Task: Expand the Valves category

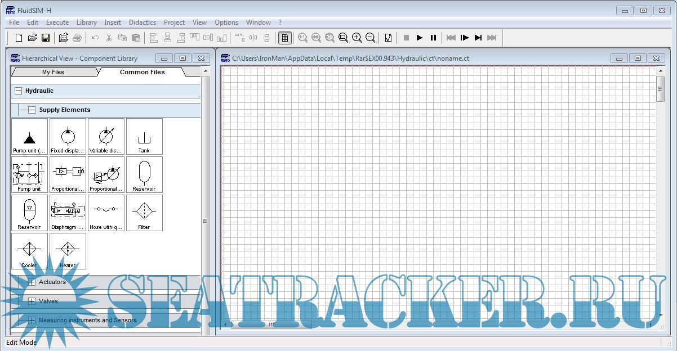Action: [32, 301]
